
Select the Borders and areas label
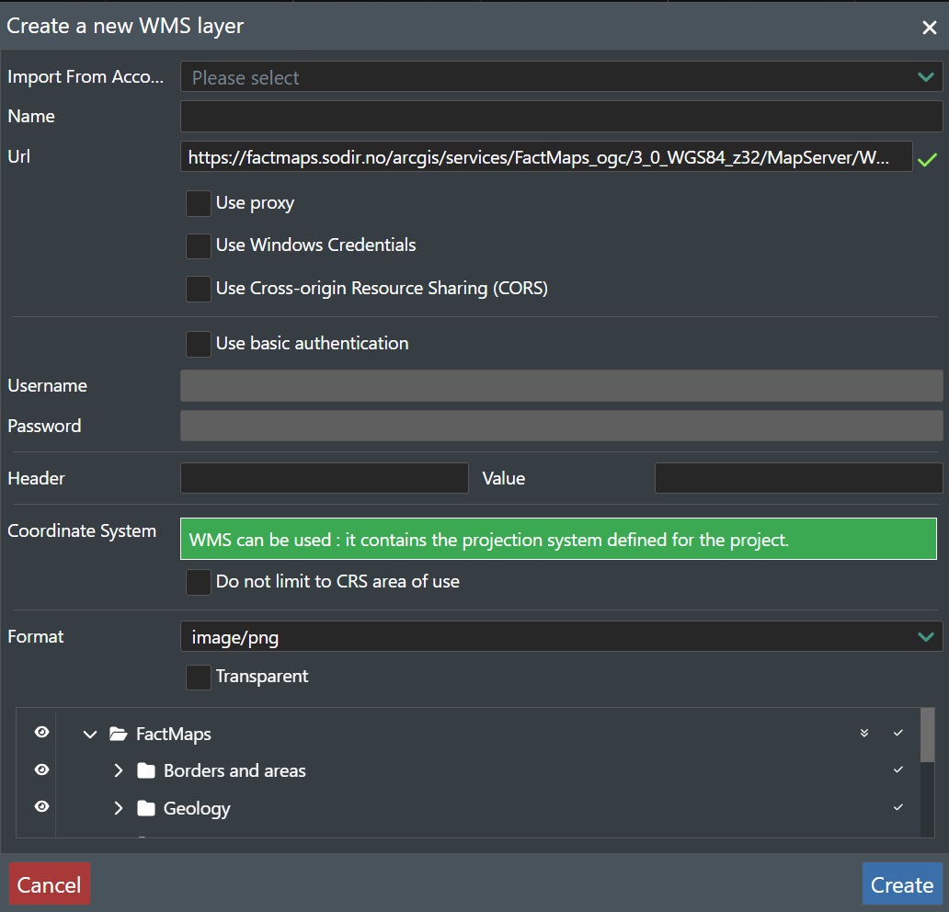(234, 770)
